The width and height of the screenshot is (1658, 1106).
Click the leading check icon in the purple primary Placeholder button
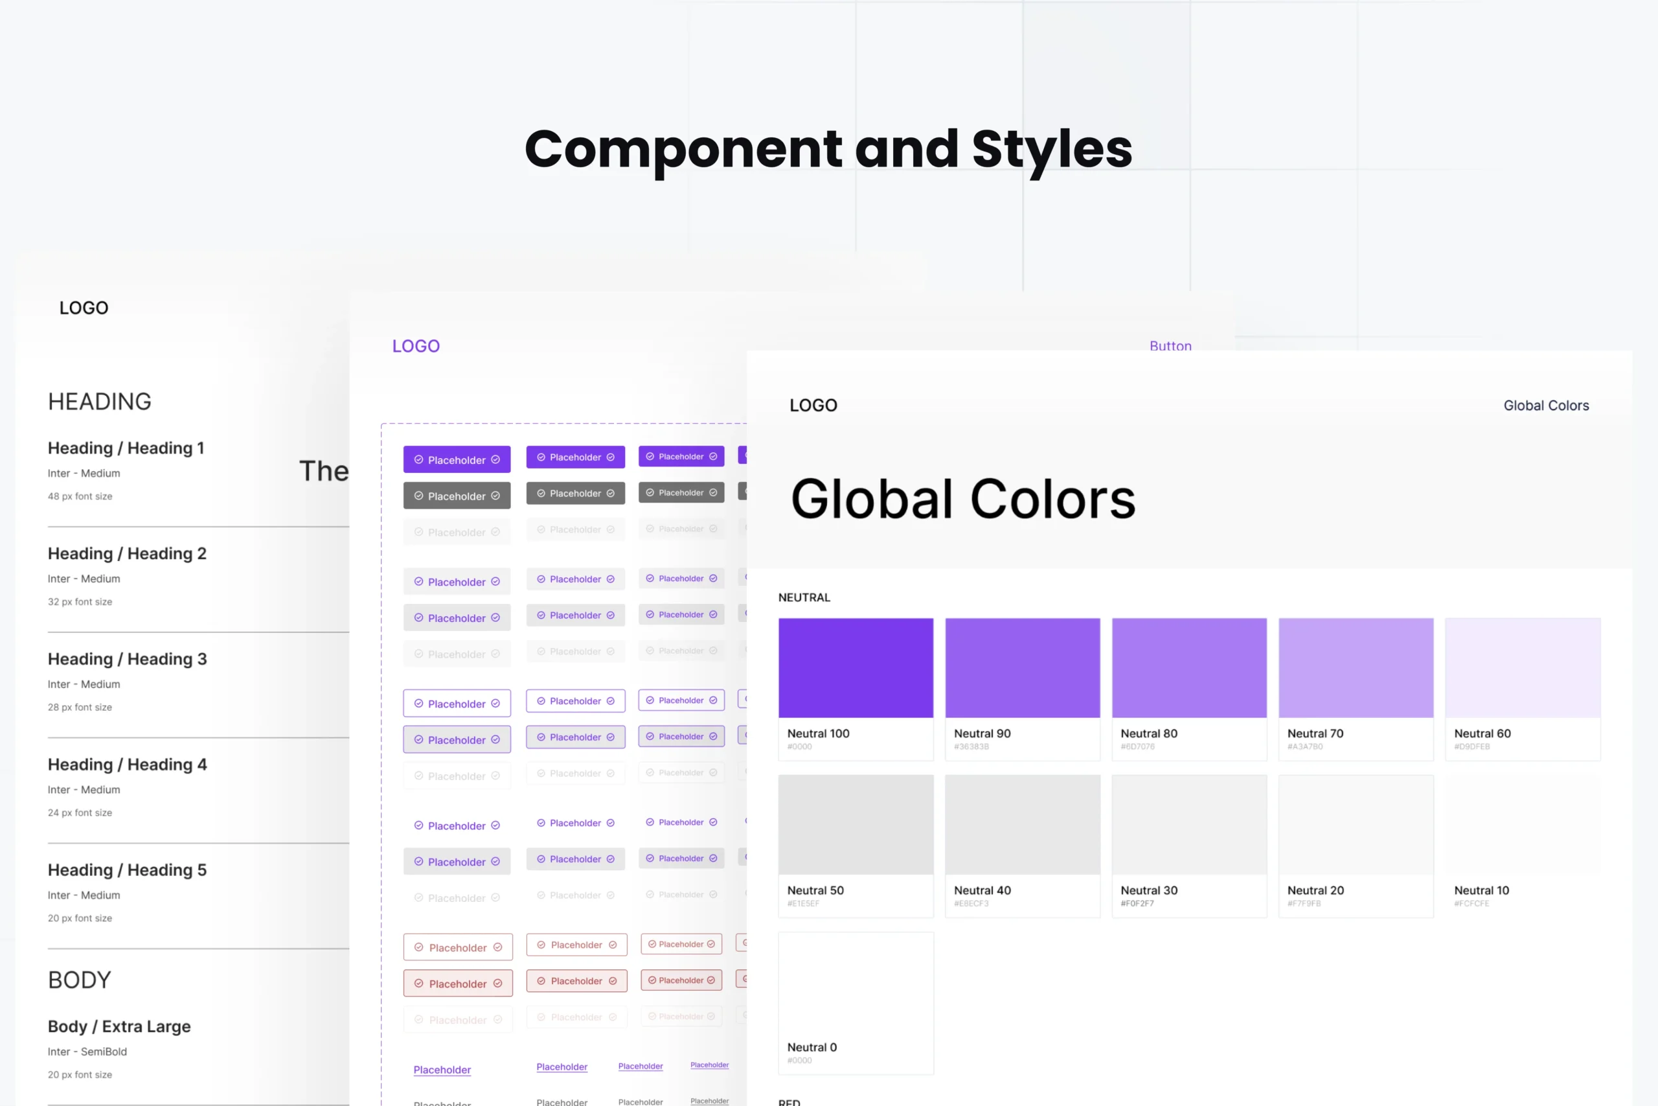pyautogui.click(x=419, y=460)
